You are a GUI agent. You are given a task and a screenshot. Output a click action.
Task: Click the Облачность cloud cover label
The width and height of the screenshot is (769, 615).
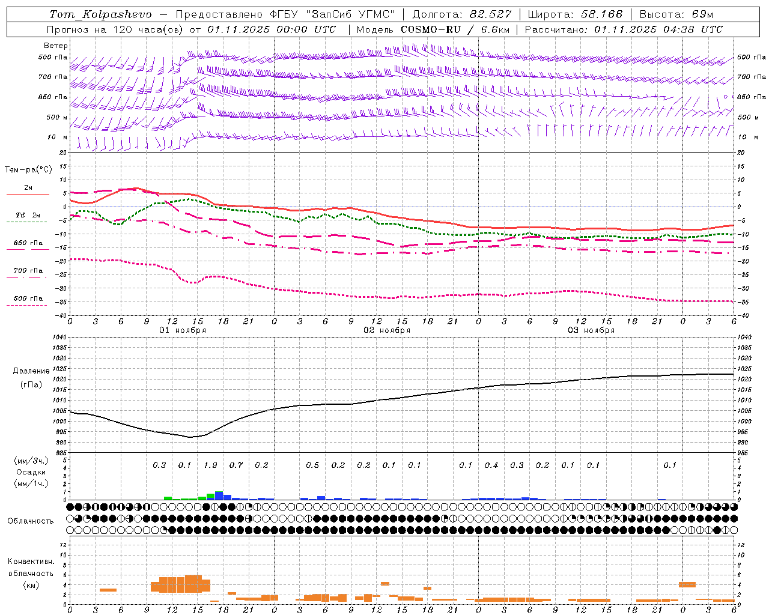click(x=31, y=521)
